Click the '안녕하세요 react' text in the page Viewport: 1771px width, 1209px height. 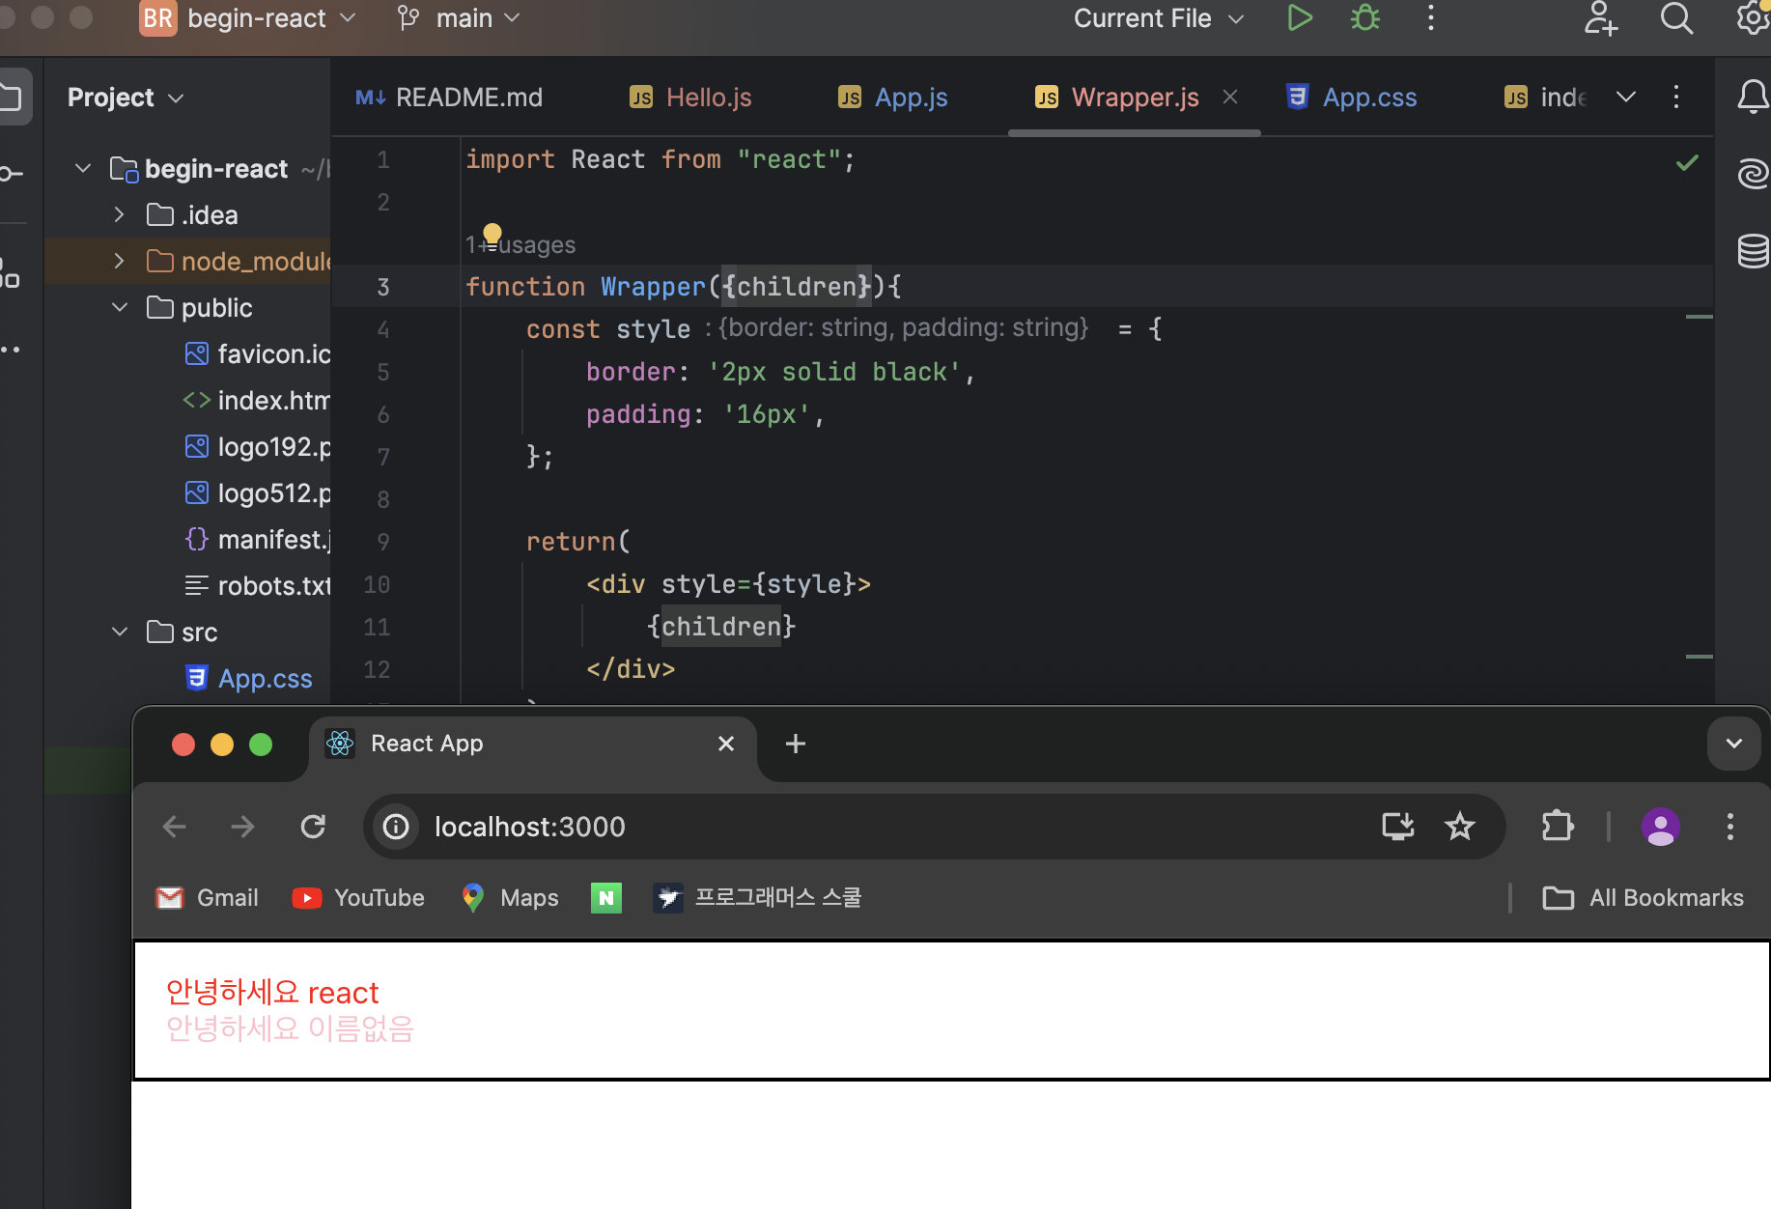[x=272, y=993]
